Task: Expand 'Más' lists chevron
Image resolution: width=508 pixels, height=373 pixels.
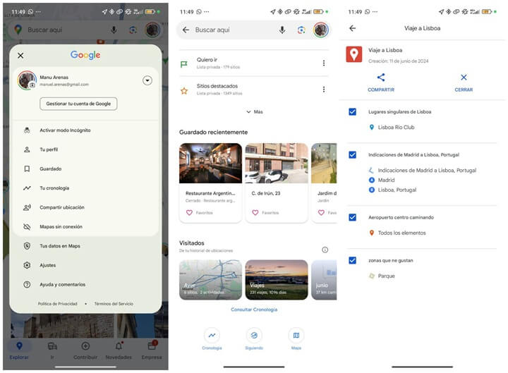Action: (254, 111)
